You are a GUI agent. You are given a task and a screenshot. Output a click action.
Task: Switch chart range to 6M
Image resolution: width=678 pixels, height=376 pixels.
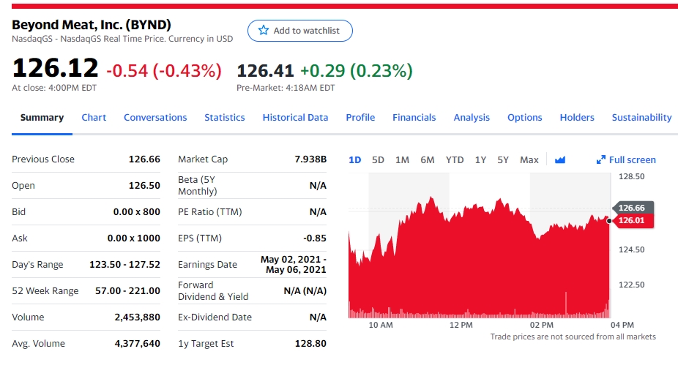click(427, 160)
